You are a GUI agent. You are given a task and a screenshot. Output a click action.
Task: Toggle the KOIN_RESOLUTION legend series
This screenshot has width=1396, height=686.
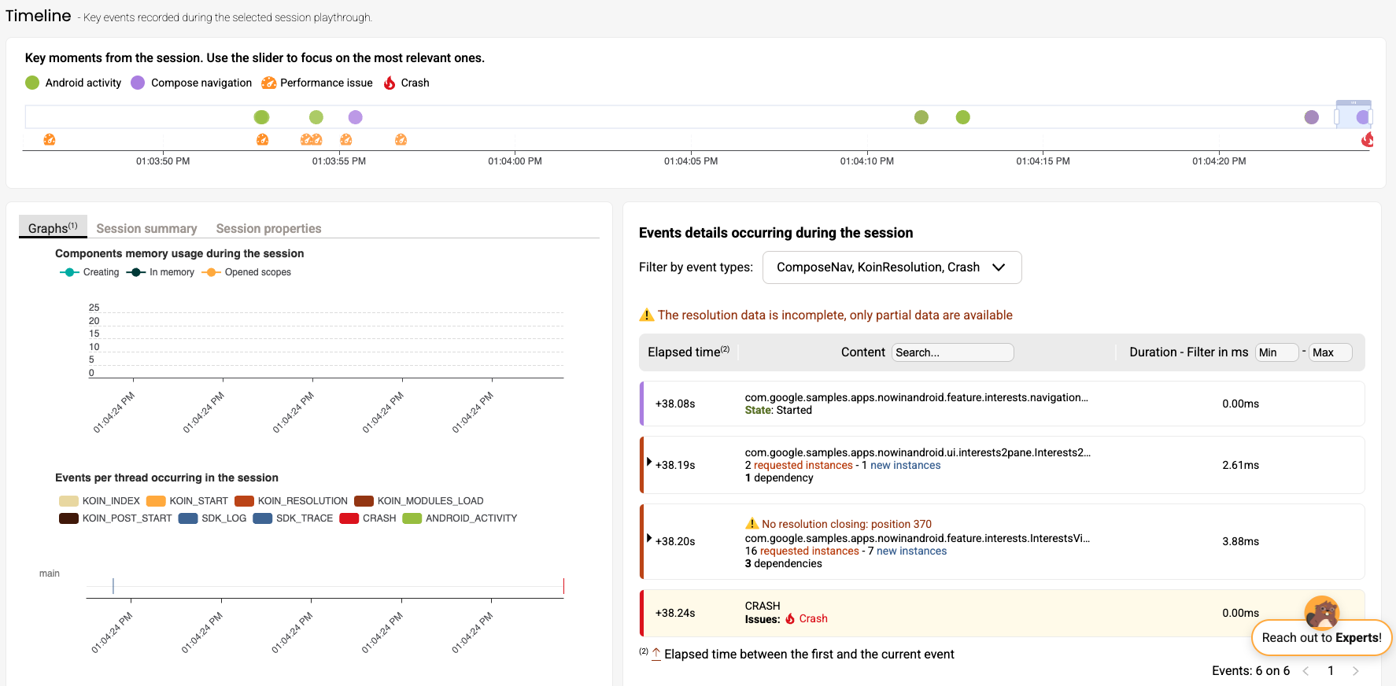pyautogui.click(x=291, y=501)
